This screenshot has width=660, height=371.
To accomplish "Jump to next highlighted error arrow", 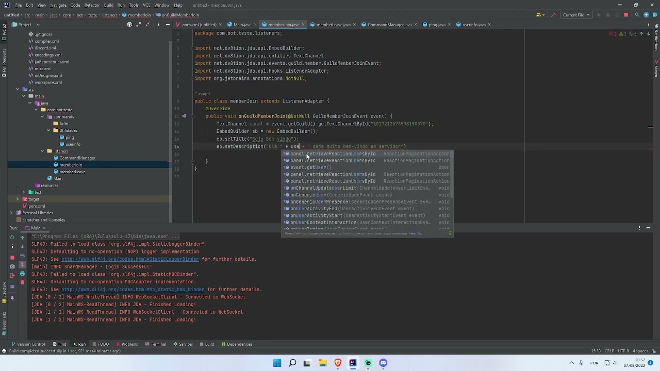I will pos(649,34).
